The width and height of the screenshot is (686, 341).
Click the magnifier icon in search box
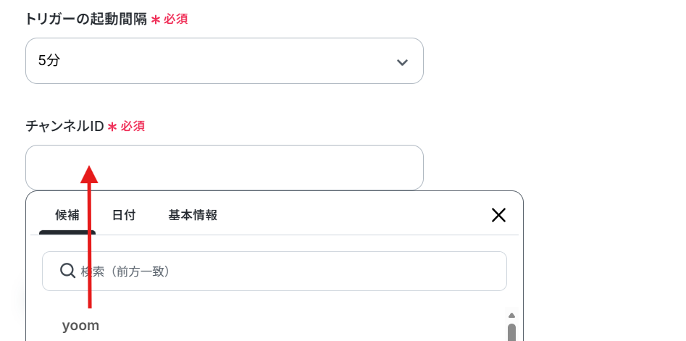pos(68,271)
